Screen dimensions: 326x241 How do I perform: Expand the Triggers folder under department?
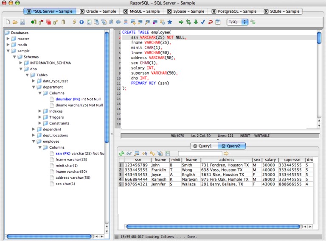[40, 117]
